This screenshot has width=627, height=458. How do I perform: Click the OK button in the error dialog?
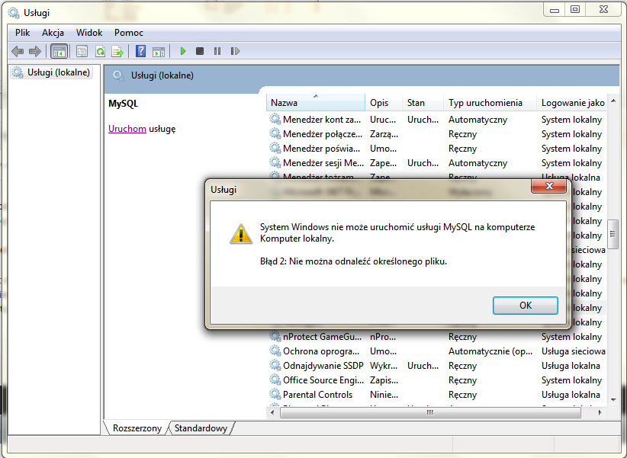coord(525,306)
